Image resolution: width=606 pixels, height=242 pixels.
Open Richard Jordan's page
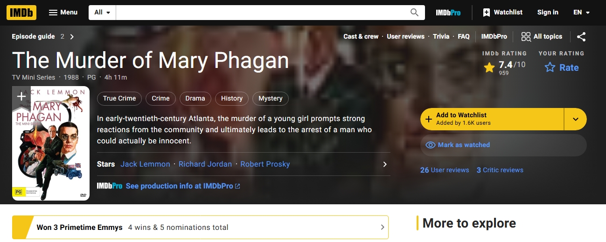pos(205,164)
